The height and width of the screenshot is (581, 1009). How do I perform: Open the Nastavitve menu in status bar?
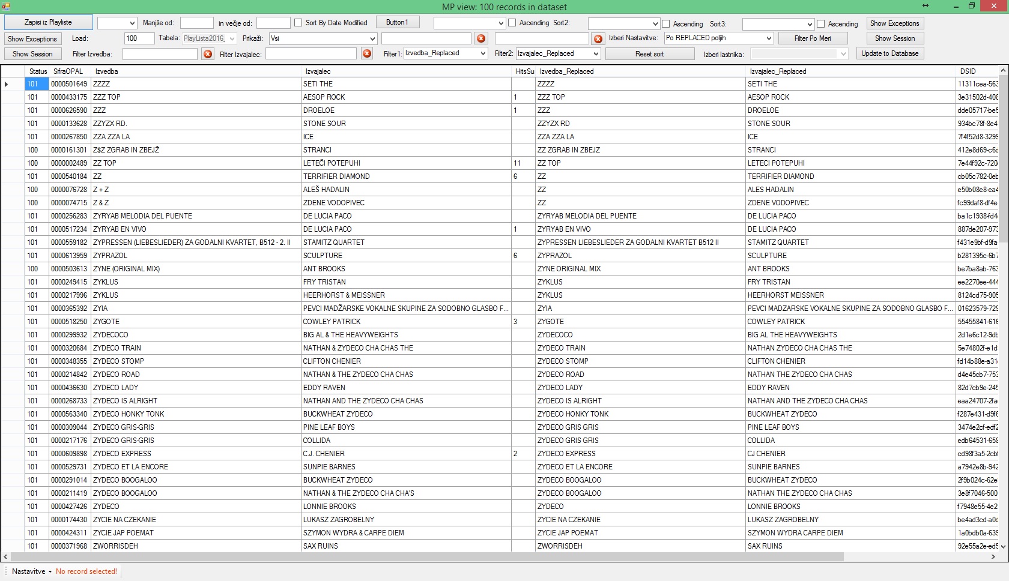pos(31,571)
